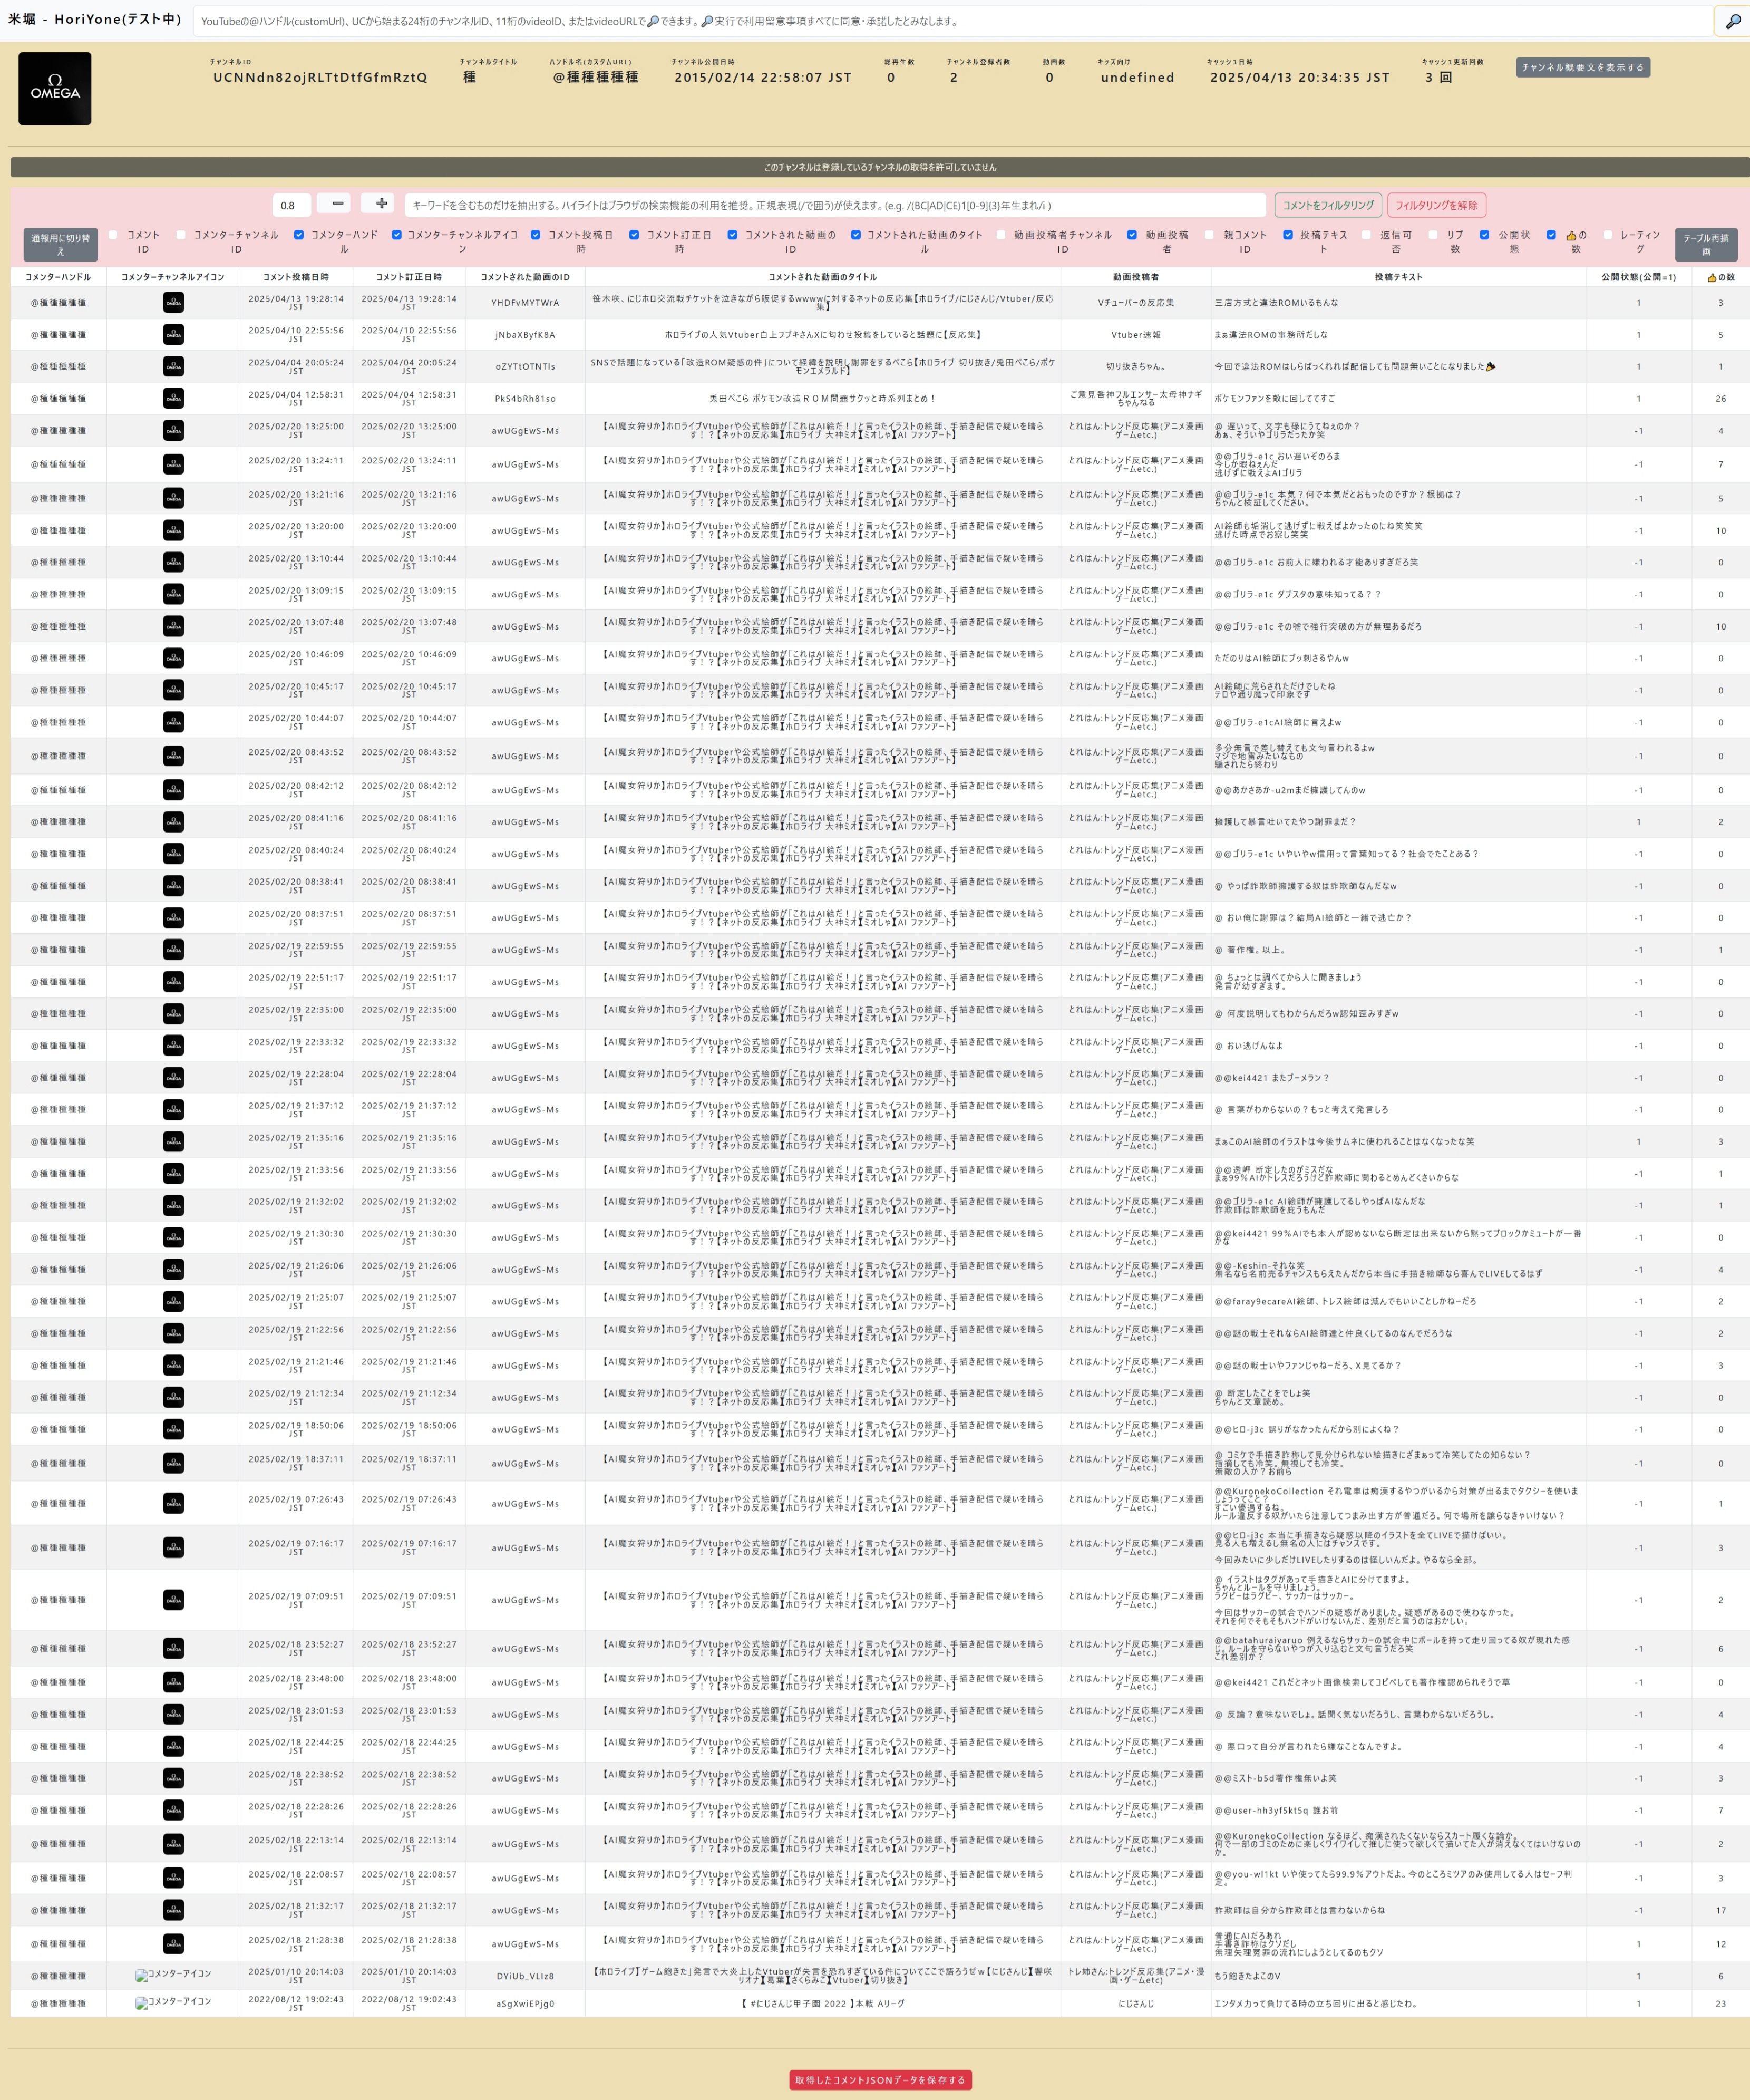
Task: Click the 投稿テキスト column header
Action: click(x=1398, y=277)
